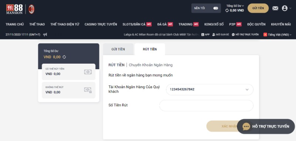Click the AC Milan club crest

[x=31, y=9]
